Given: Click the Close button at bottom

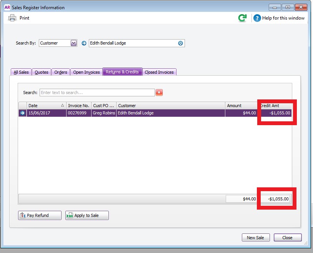Looking at the screenshot, I should coord(288,237).
